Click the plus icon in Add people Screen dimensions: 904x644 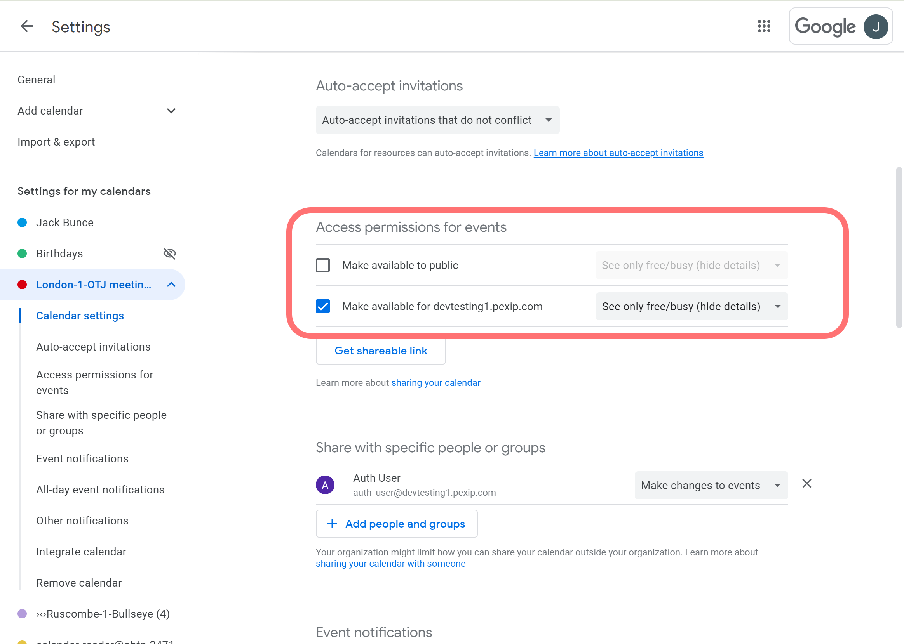332,524
